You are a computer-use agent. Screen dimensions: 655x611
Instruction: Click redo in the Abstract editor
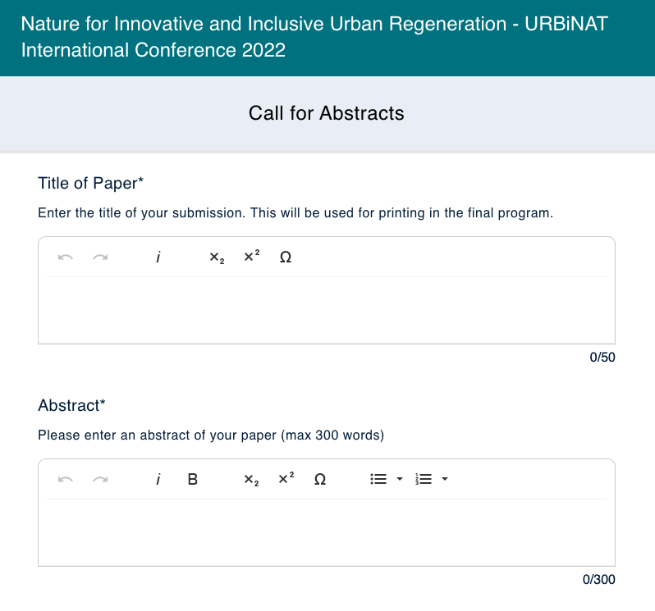[x=100, y=479]
